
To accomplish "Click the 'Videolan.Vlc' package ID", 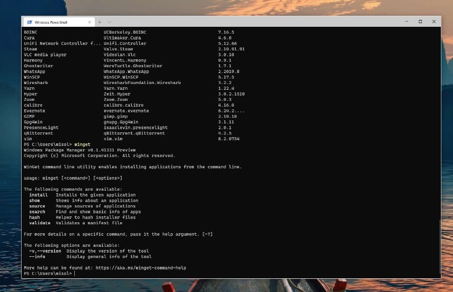I will click(x=120, y=55).
